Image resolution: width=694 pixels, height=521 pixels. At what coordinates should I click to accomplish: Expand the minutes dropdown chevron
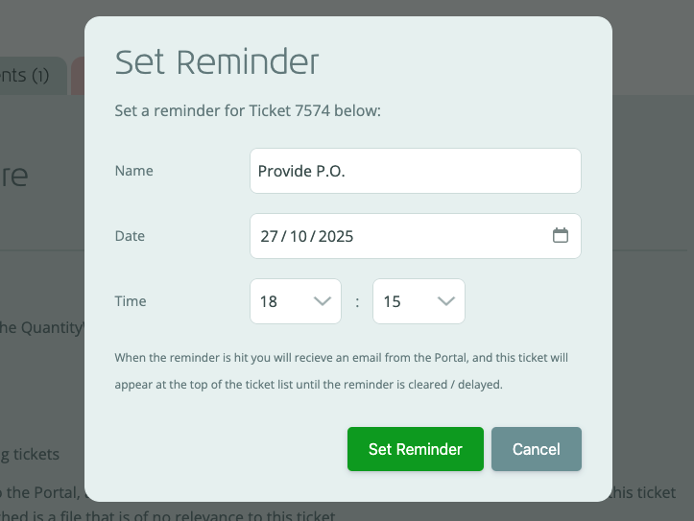tap(445, 301)
